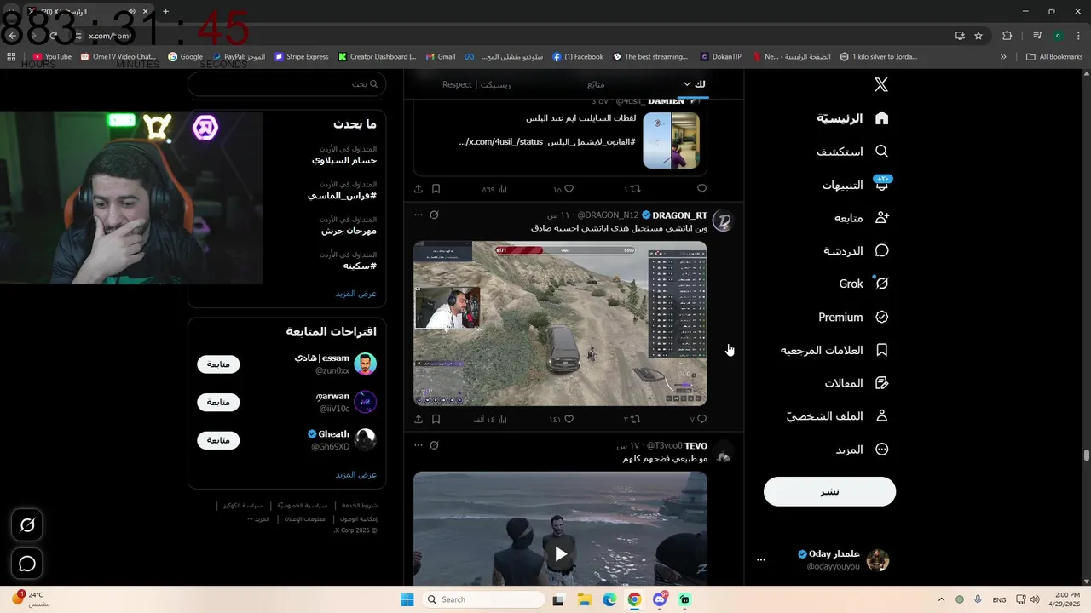Open File Explorer from taskbar
Viewport: 1091px width, 613px height.
585,599
